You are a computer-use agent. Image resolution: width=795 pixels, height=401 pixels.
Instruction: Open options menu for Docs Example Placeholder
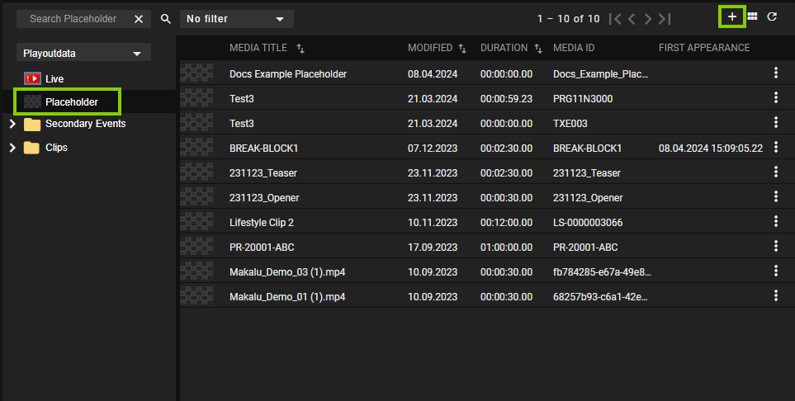[775, 73]
